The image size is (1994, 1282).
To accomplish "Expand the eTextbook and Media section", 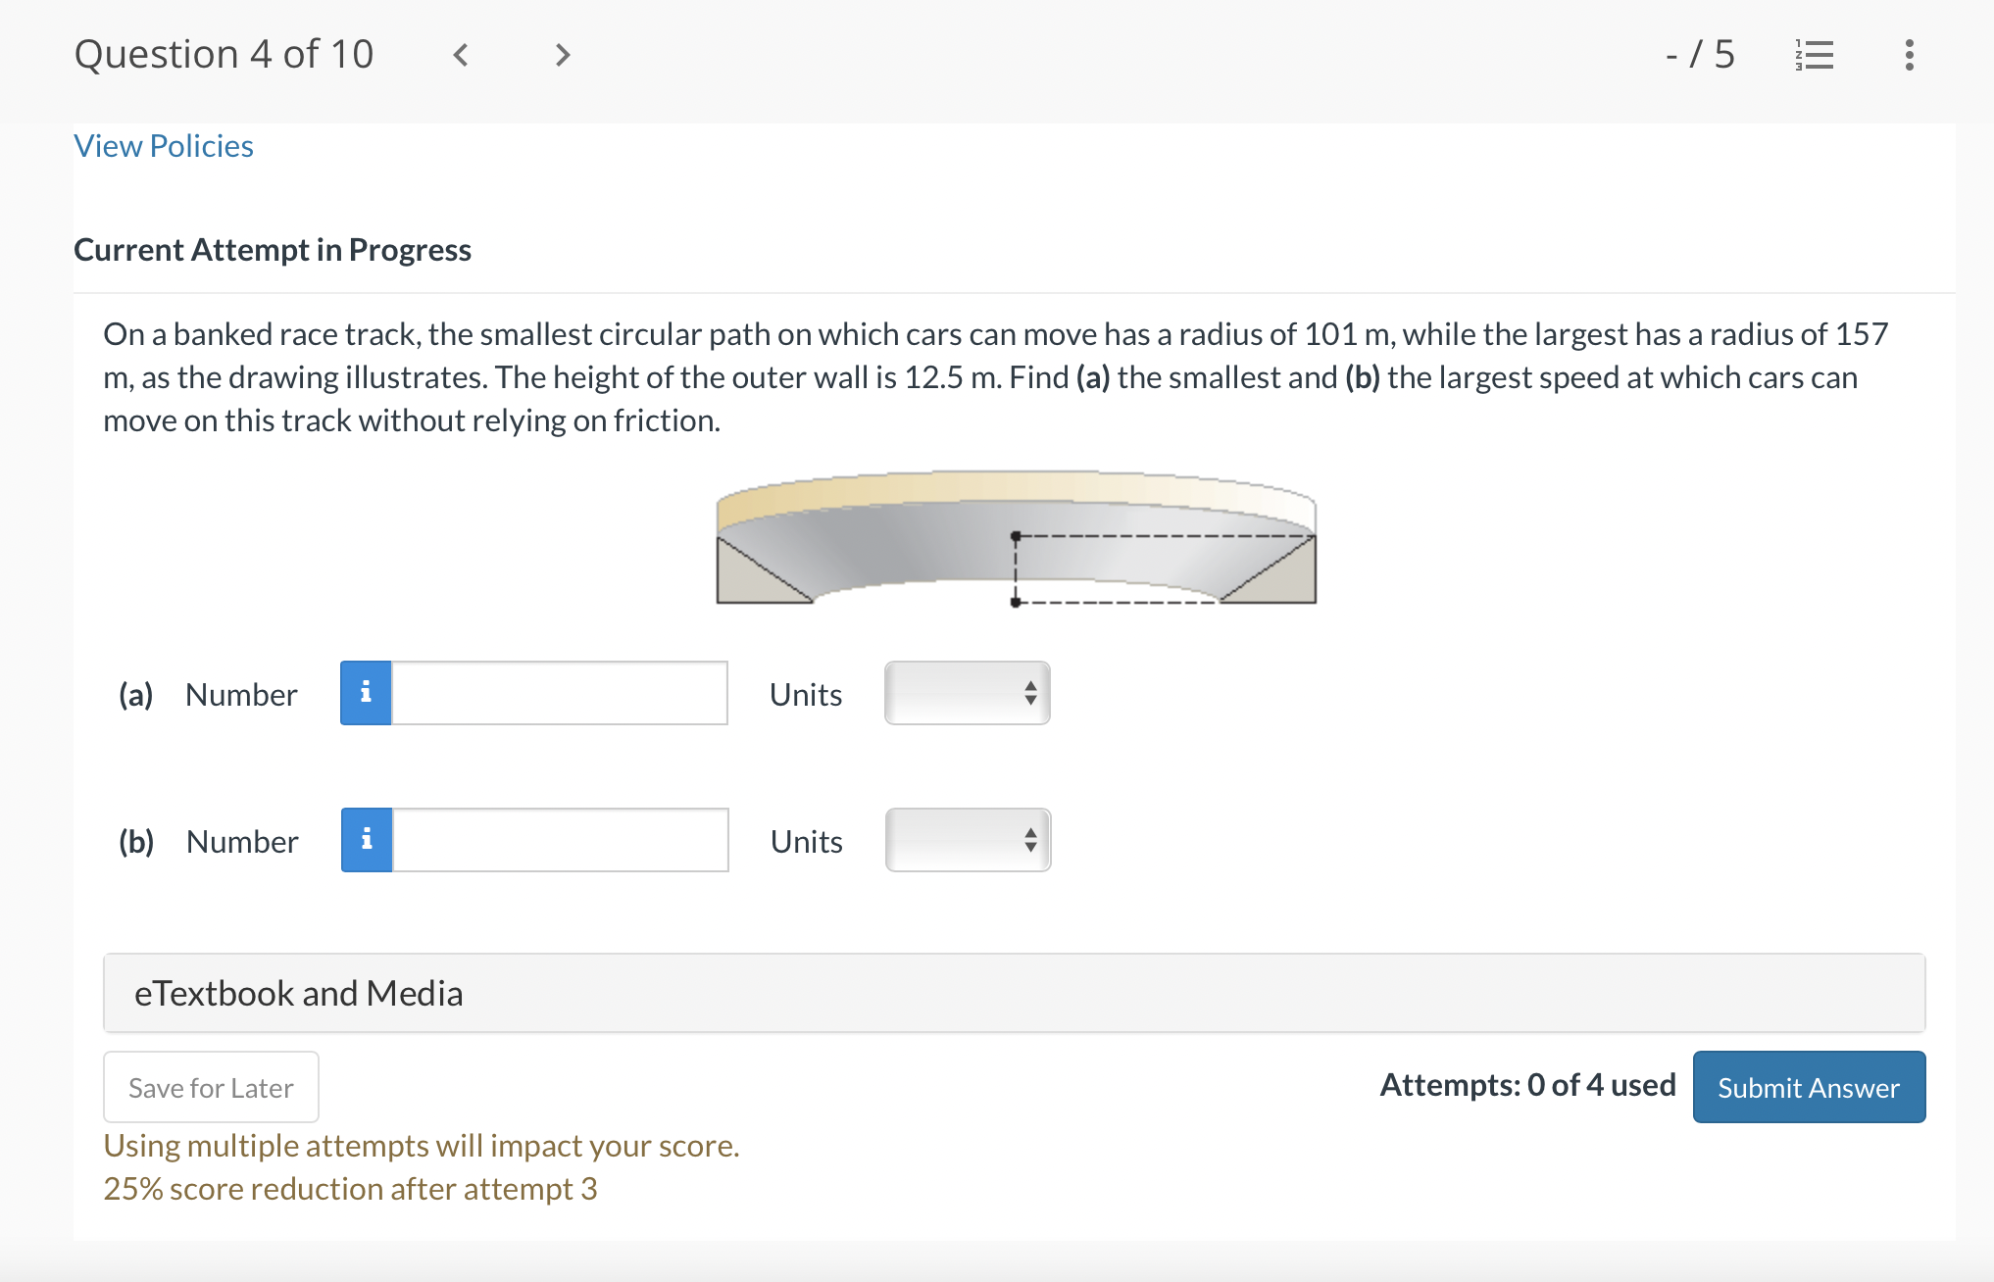I will [x=1014, y=993].
